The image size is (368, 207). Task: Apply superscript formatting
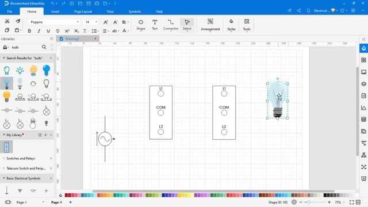(67, 30)
